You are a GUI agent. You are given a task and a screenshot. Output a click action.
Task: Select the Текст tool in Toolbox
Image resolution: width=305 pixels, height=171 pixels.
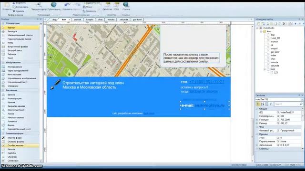[20, 58]
